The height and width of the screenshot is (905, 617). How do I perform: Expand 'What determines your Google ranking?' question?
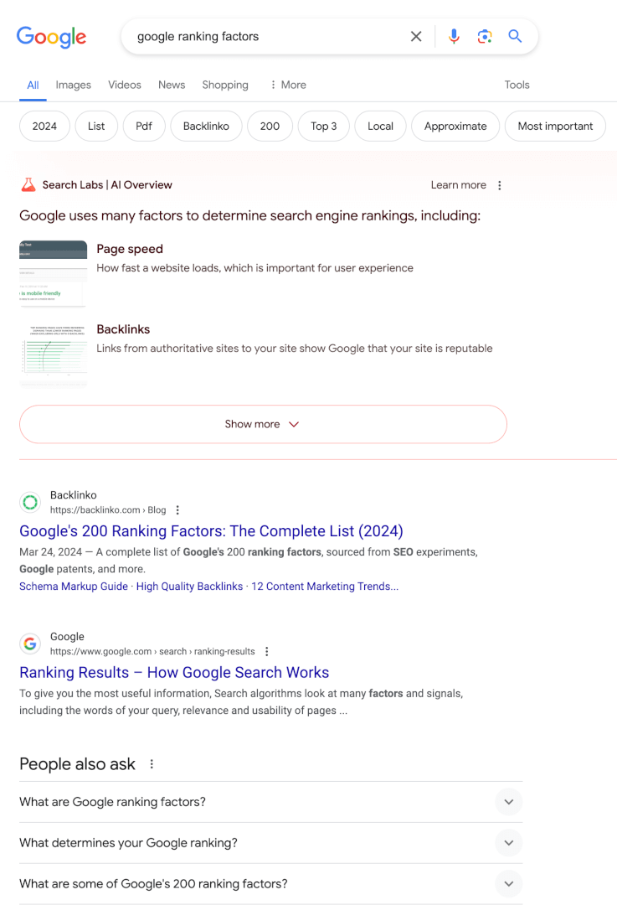click(271, 843)
